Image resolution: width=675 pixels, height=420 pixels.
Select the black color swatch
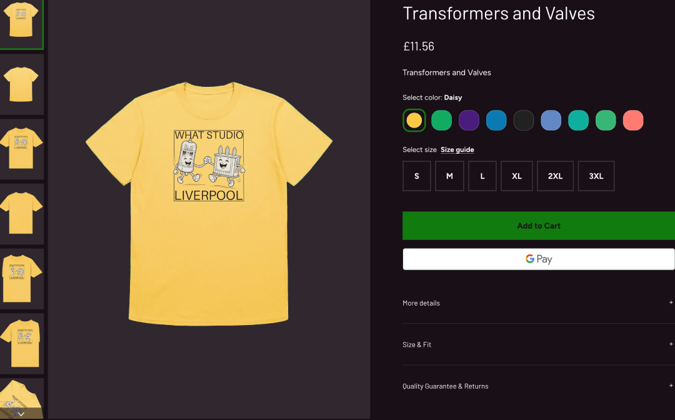(523, 120)
